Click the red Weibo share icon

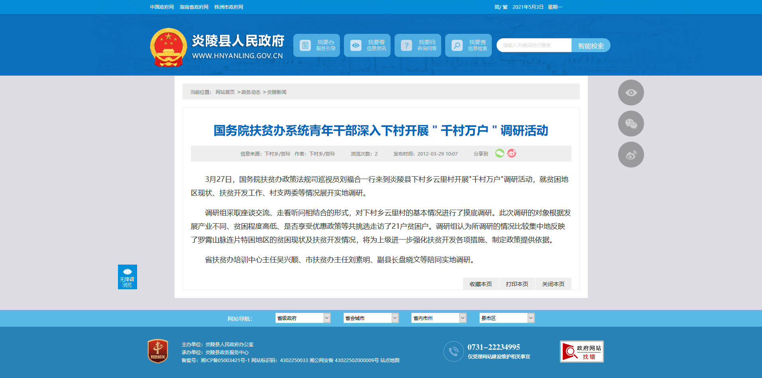point(512,154)
